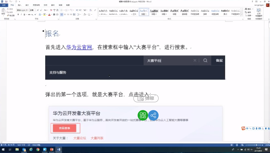This screenshot has width=270, height=153.
Task: Open the File (文件) tab
Action: tap(4, 5)
